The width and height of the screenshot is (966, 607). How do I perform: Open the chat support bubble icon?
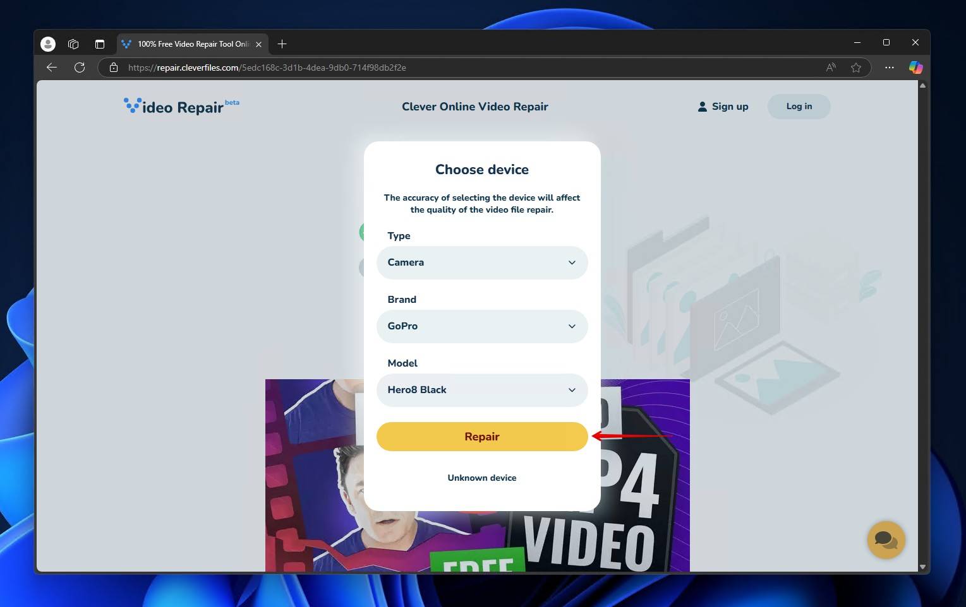pyautogui.click(x=886, y=539)
